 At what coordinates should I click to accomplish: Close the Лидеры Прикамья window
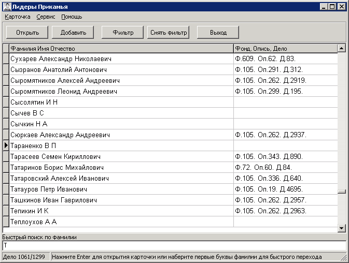pos(341,7)
